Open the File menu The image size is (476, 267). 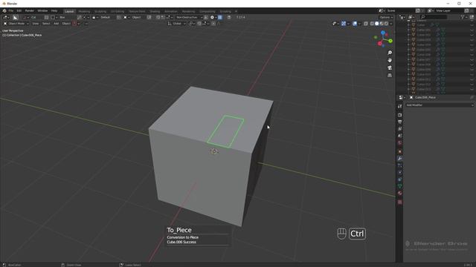(11, 10)
